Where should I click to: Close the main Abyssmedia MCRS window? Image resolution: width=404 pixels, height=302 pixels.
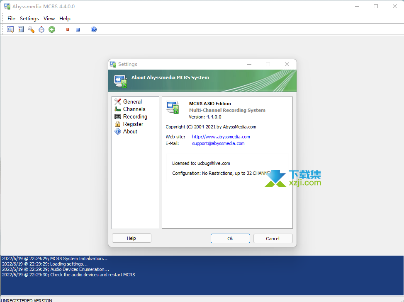[x=395, y=6]
